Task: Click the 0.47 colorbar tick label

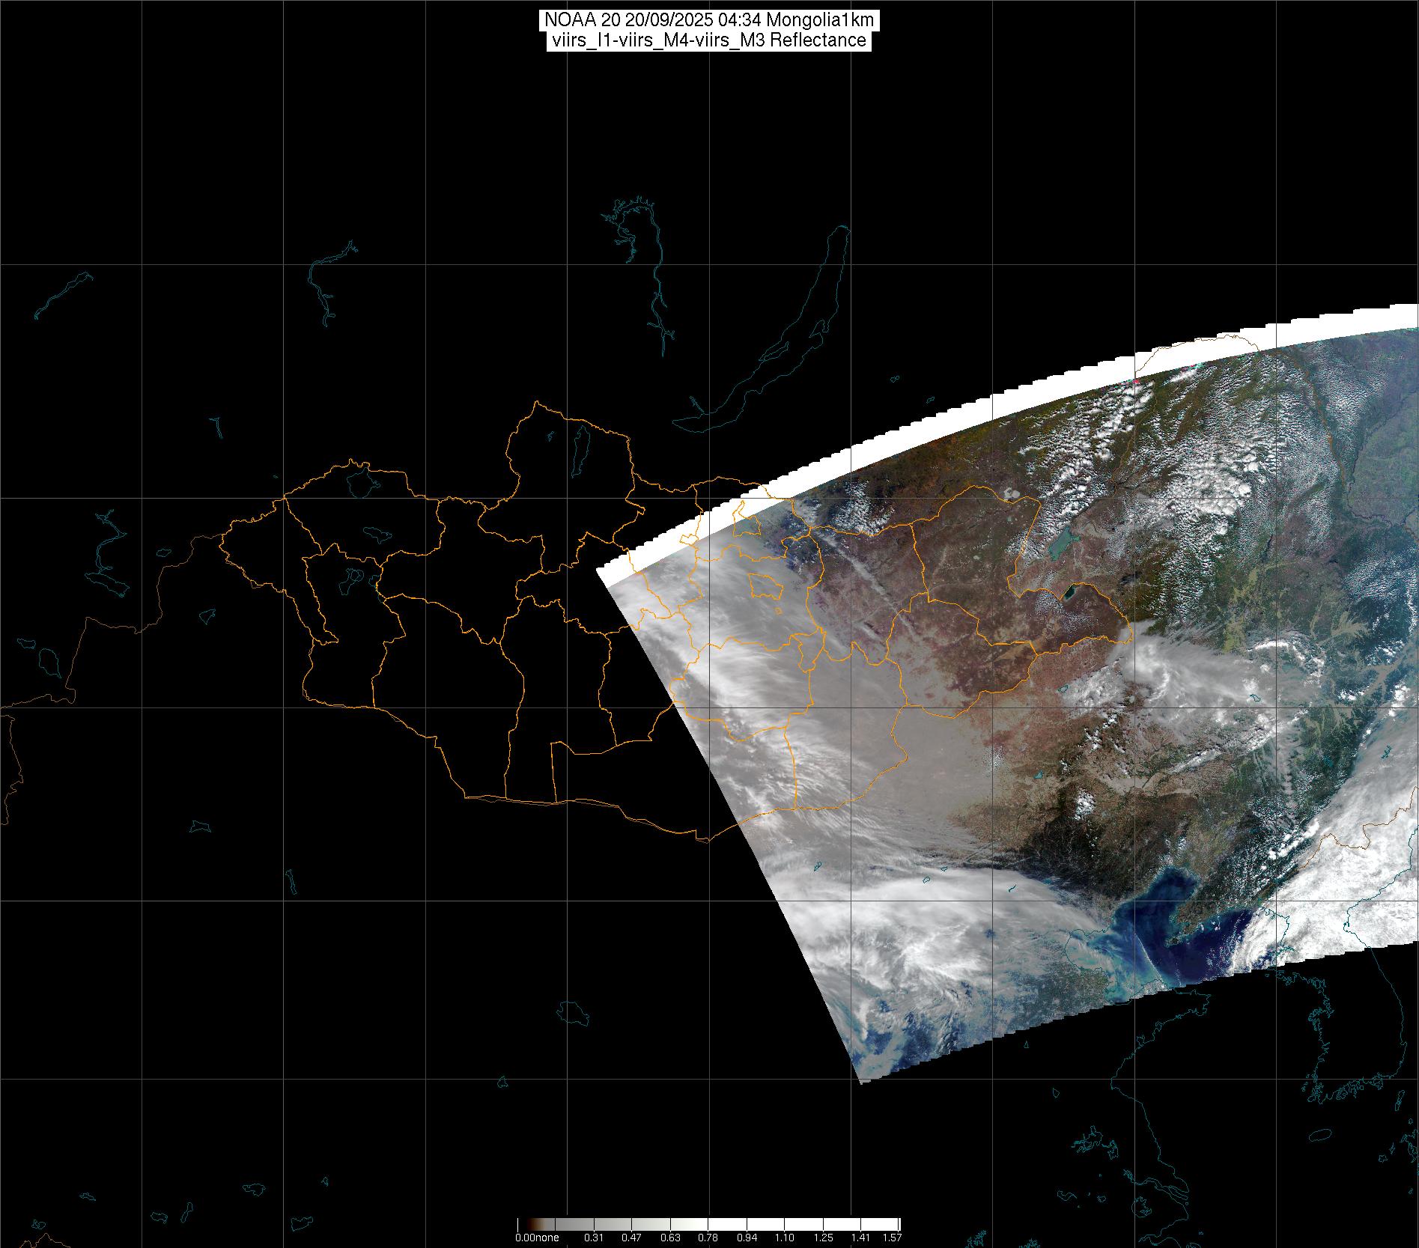Action: (x=631, y=1238)
